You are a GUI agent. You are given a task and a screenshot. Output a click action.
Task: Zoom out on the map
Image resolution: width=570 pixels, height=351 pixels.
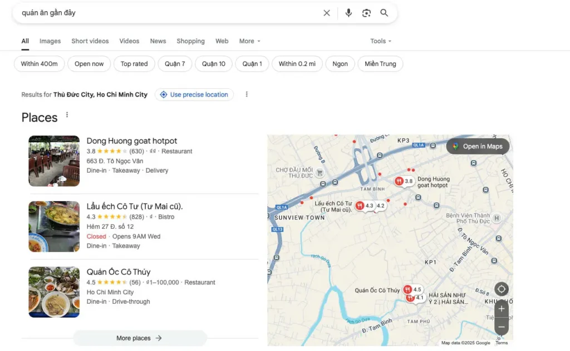click(x=502, y=327)
